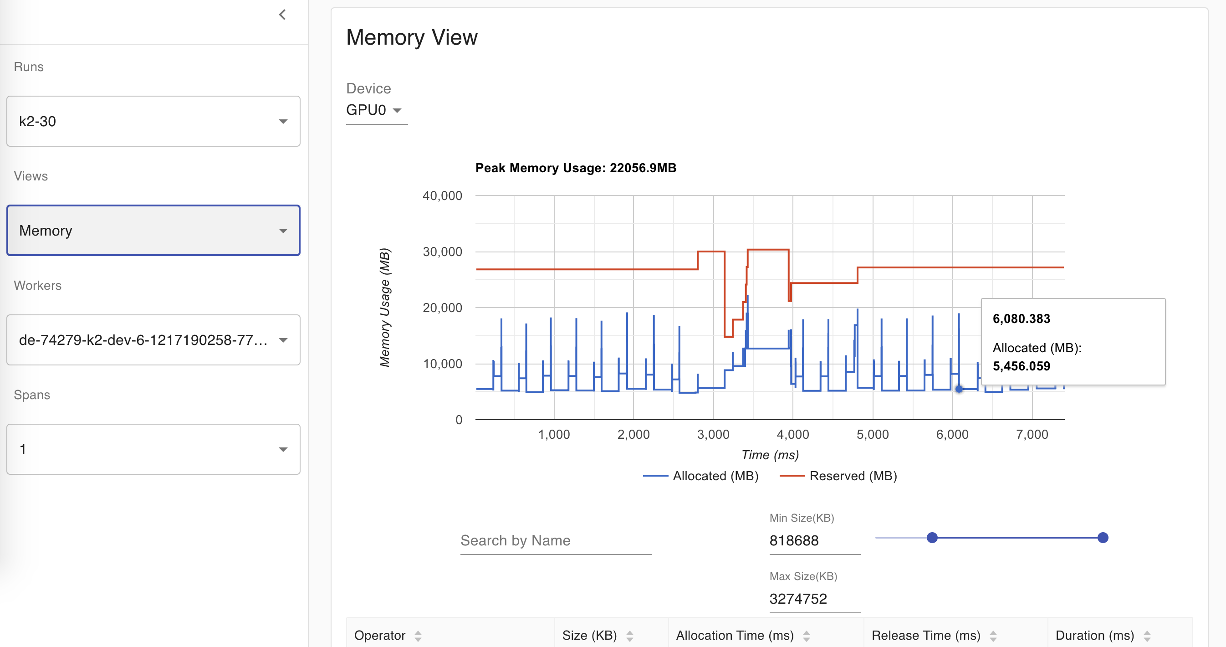This screenshot has width=1226, height=647.
Task: Open the Runs dropdown showing k2-30
Action: pos(153,121)
